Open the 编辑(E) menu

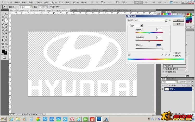[17, 2]
